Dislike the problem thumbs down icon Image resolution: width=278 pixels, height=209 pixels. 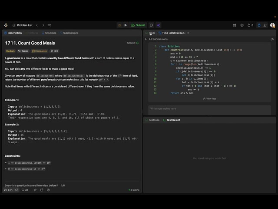[x=17, y=190]
